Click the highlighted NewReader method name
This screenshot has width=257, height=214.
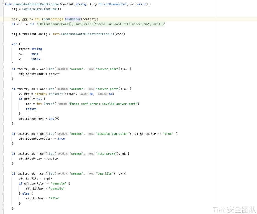[x=73, y=19]
